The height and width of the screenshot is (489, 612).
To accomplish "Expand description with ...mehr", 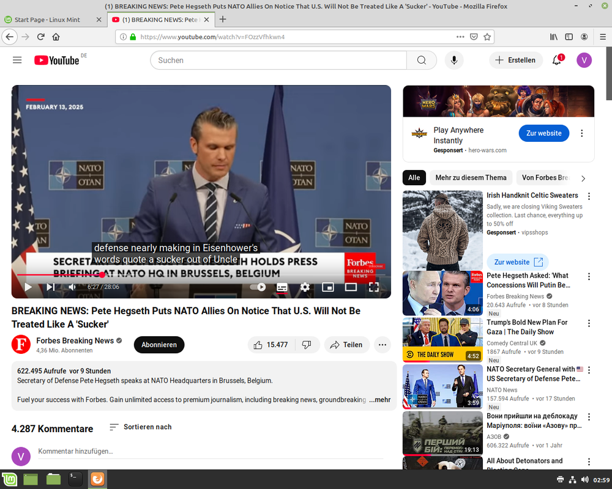I will tap(380, 400).
